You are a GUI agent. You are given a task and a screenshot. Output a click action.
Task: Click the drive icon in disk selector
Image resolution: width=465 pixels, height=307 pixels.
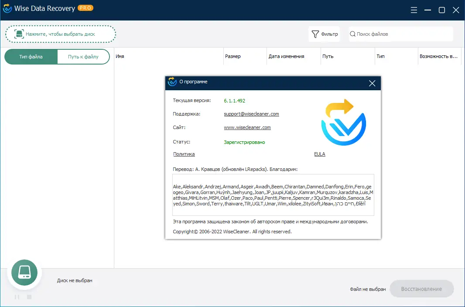coord(19,34)
